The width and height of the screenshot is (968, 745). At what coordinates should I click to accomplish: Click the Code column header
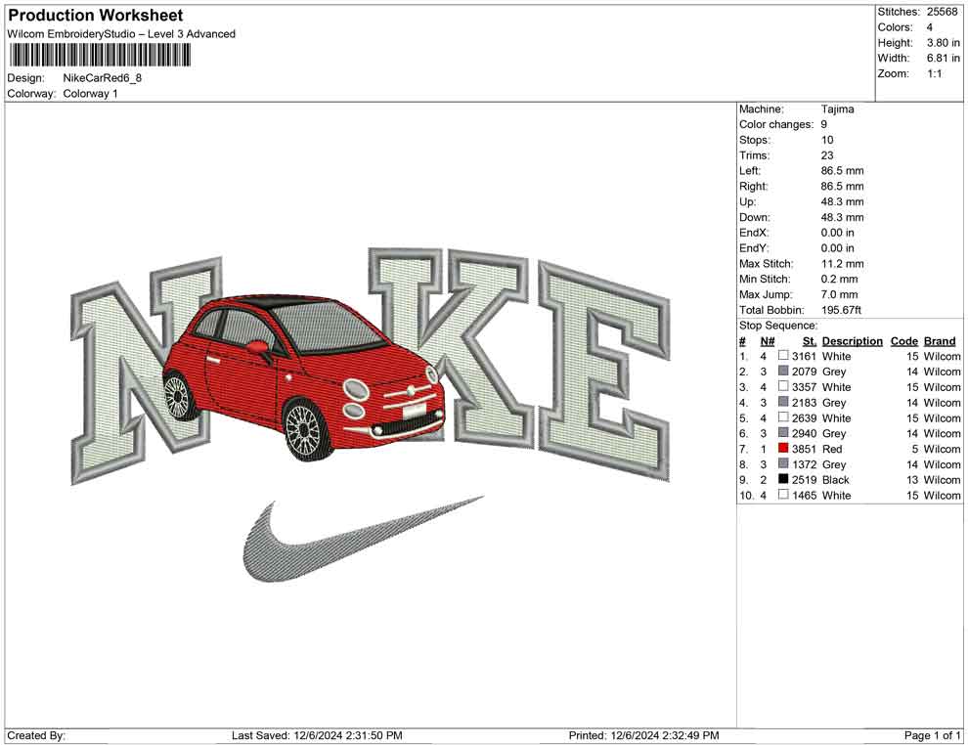903,341
